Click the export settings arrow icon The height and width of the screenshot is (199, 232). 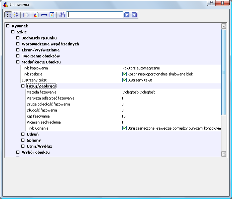tap(26, 15)
